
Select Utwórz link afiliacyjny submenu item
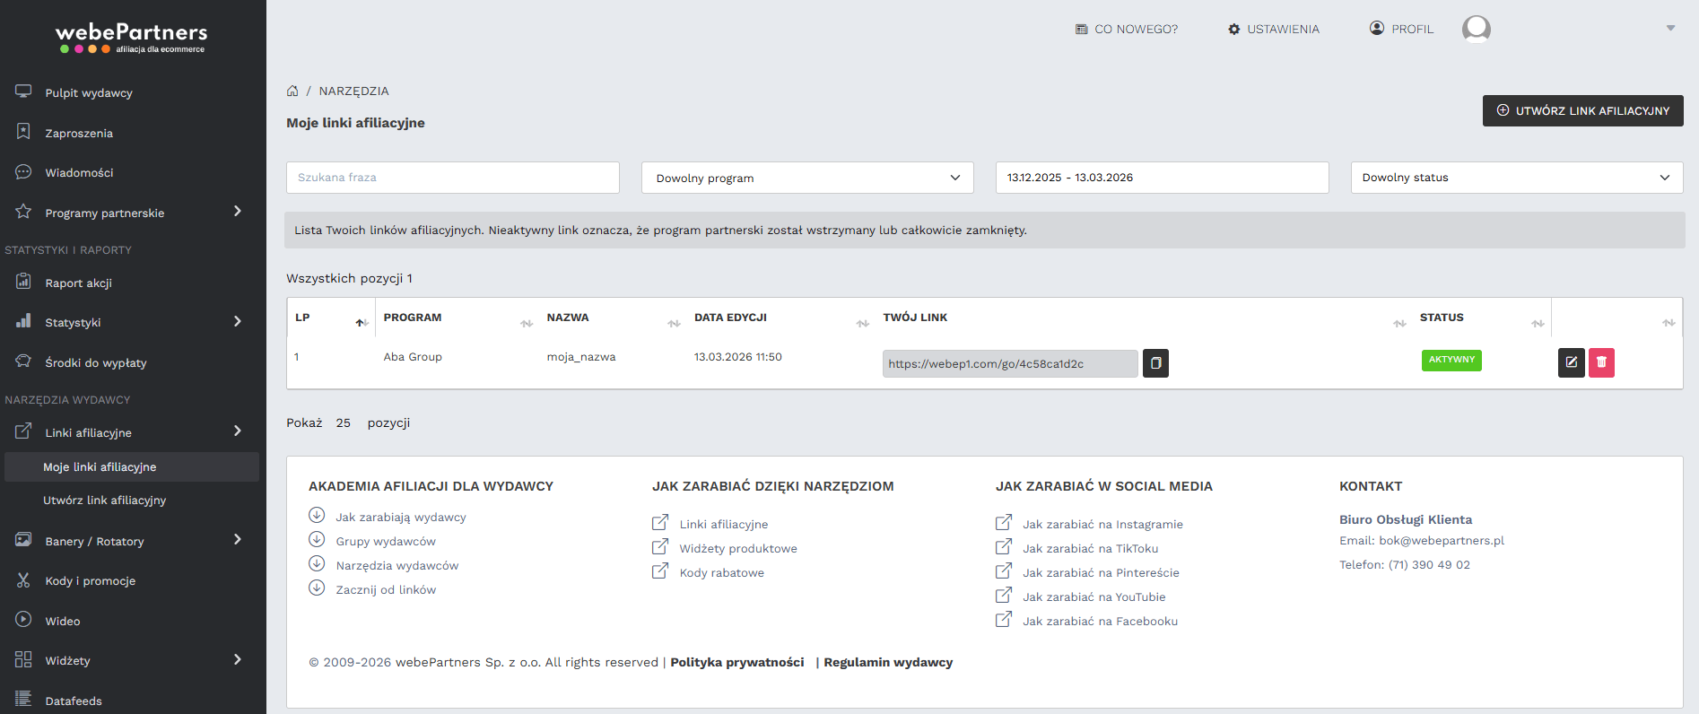click(104, 500)
